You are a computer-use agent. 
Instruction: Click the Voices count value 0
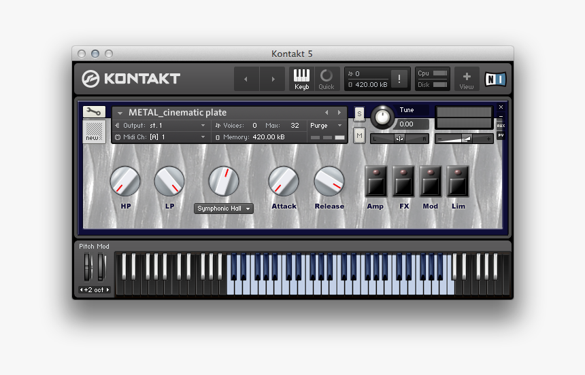point(254,126)
